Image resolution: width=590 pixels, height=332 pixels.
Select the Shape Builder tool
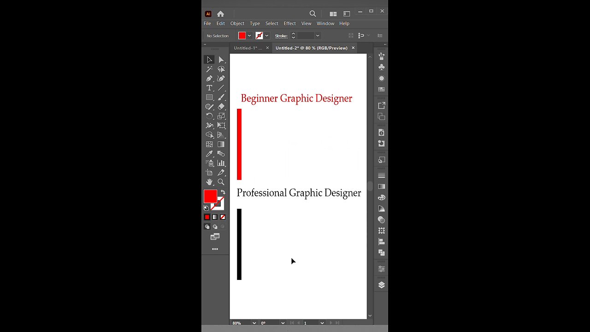[x=209, y=135]
